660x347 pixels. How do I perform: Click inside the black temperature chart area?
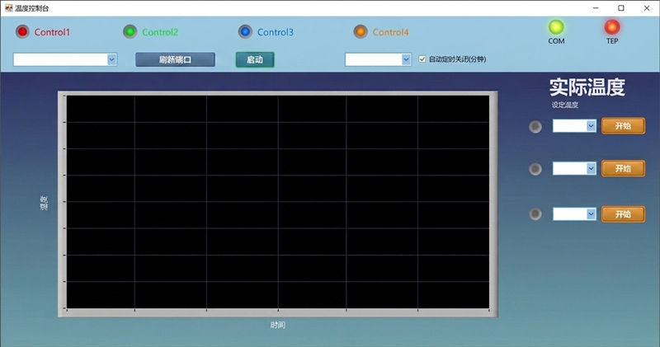278,202
